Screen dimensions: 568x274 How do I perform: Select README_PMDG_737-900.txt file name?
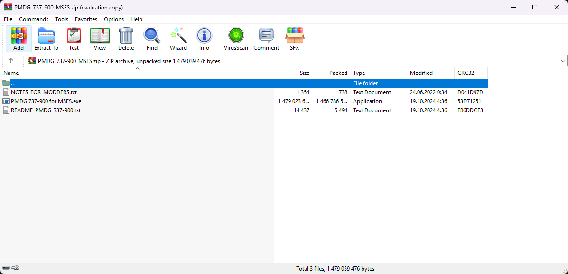(46, 110)
